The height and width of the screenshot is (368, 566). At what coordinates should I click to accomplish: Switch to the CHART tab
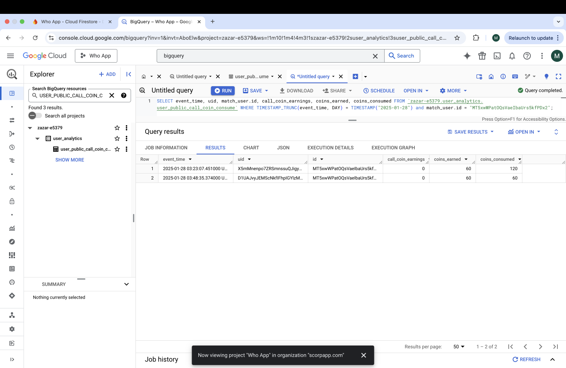pos(251,148)
